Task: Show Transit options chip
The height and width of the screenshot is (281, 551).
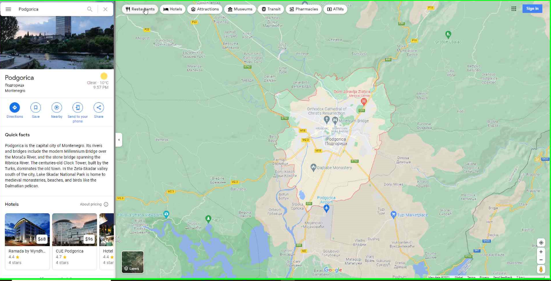Action: click(x=271, y=9)
